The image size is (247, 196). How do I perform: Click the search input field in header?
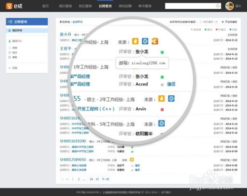click(x=190, y=6)
